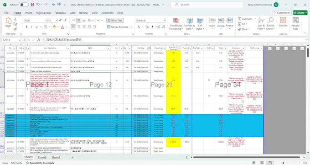Open the Fill colour dropdown arrow
Viewport: 310px width, 165px height.
tap(58, 27)
